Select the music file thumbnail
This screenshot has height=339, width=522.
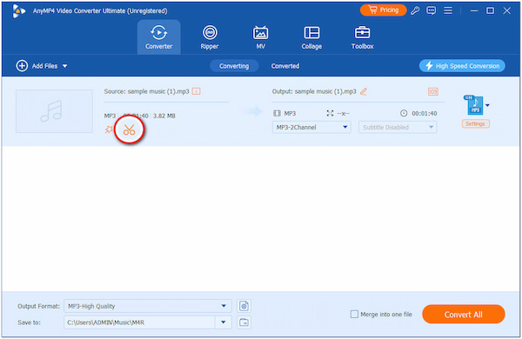[54, 111]
